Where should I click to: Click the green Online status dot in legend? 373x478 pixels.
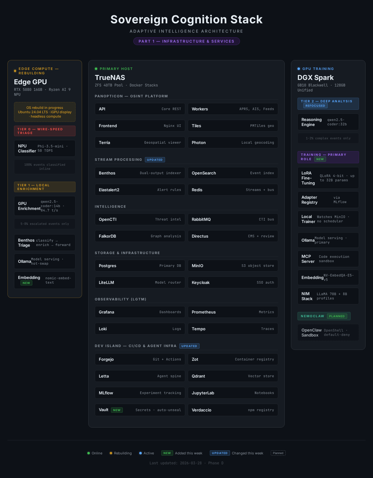click(x=89, y=453)
